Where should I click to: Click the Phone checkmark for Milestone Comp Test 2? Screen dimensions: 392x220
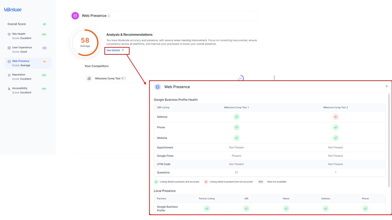pyautogui.click(x=336, y=127)
